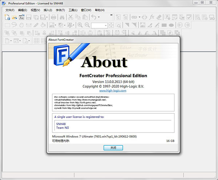Click the draw rectangle contour icon
218x180 pixels.
(164, 25)
